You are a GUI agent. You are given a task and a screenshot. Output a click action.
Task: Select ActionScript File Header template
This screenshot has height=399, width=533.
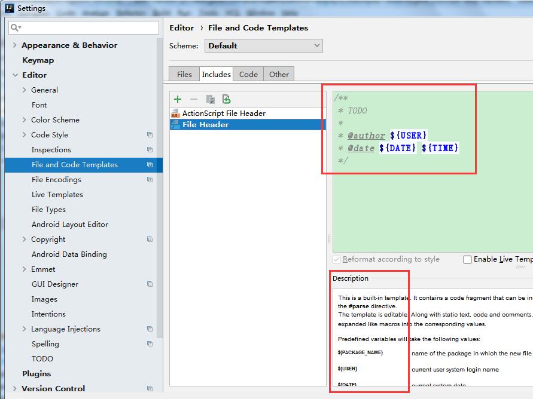pos(248,113)
